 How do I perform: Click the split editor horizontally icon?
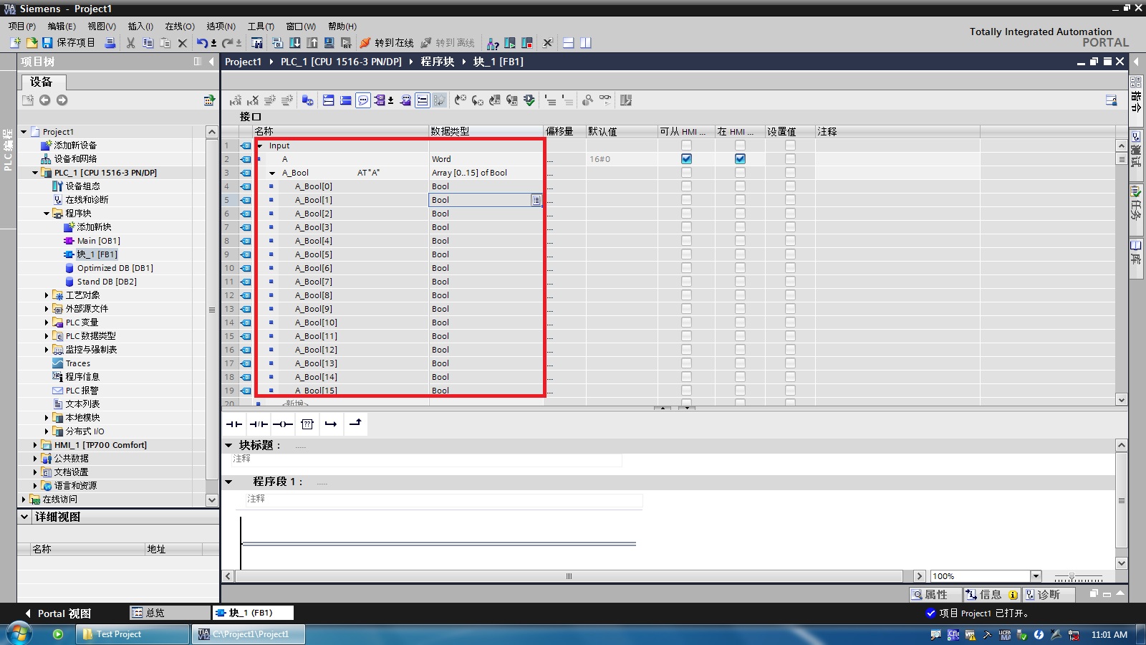568,43
